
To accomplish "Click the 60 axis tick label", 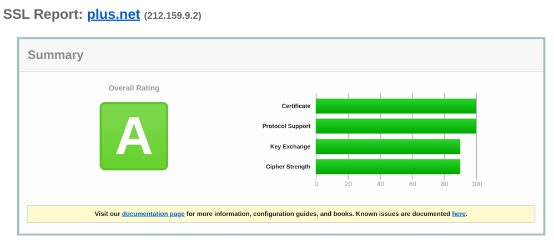I will coord(412,184).
